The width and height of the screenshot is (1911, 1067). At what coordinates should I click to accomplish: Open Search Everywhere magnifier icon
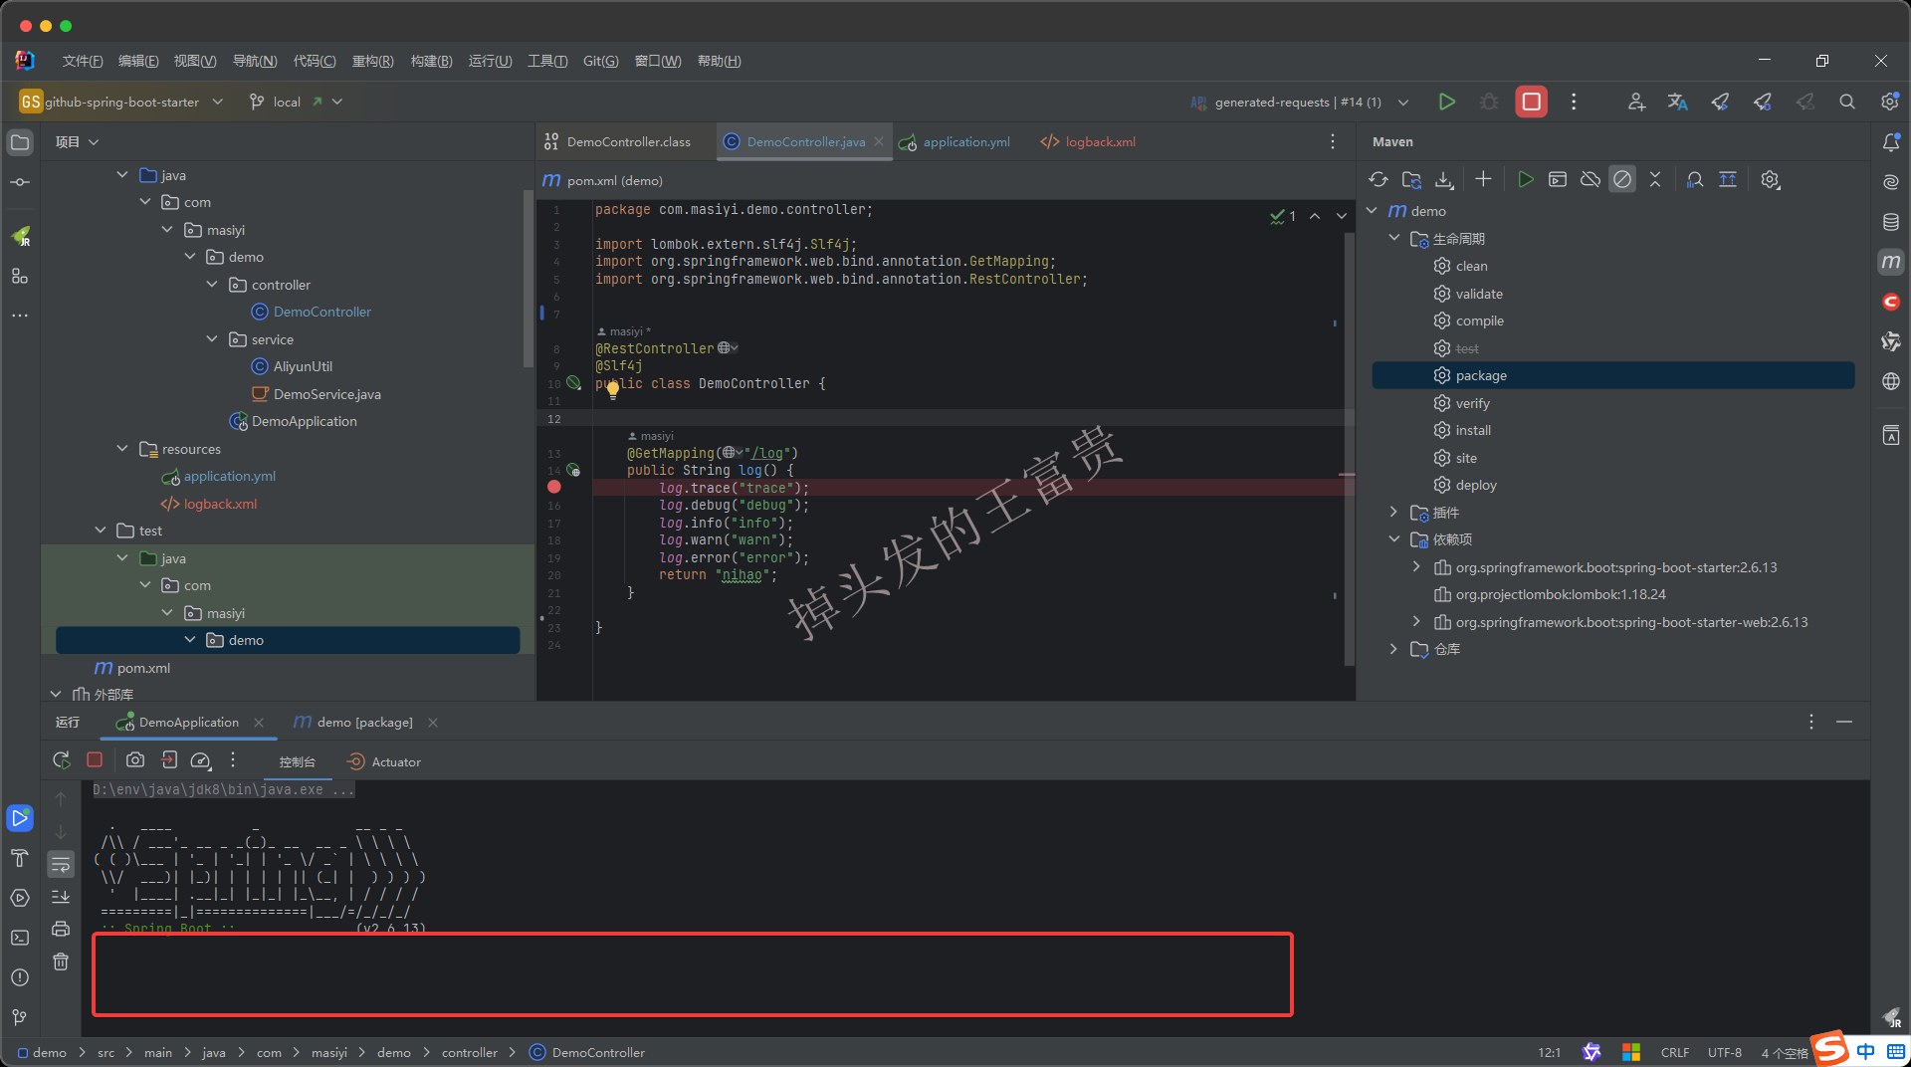[1846, 102]
